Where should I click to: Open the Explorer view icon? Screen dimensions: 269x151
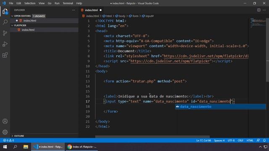5,11
